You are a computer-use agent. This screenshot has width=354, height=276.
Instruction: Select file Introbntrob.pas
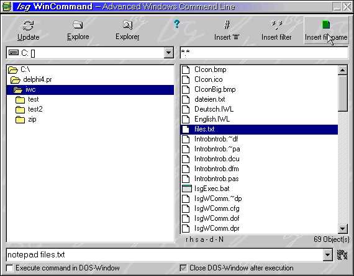point(259,179)
